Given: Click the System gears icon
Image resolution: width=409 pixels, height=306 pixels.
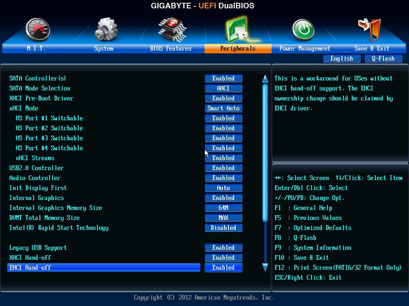Looking at the screenshot, I should 106,29.
